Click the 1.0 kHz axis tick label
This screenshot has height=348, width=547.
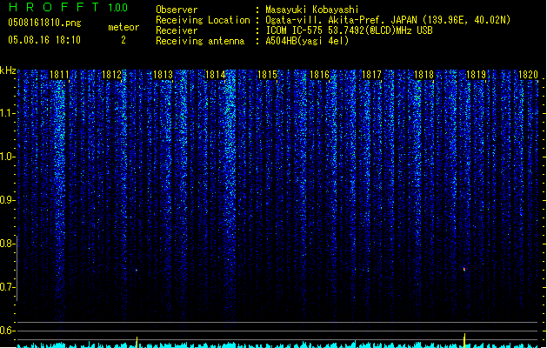coord(7,157)
